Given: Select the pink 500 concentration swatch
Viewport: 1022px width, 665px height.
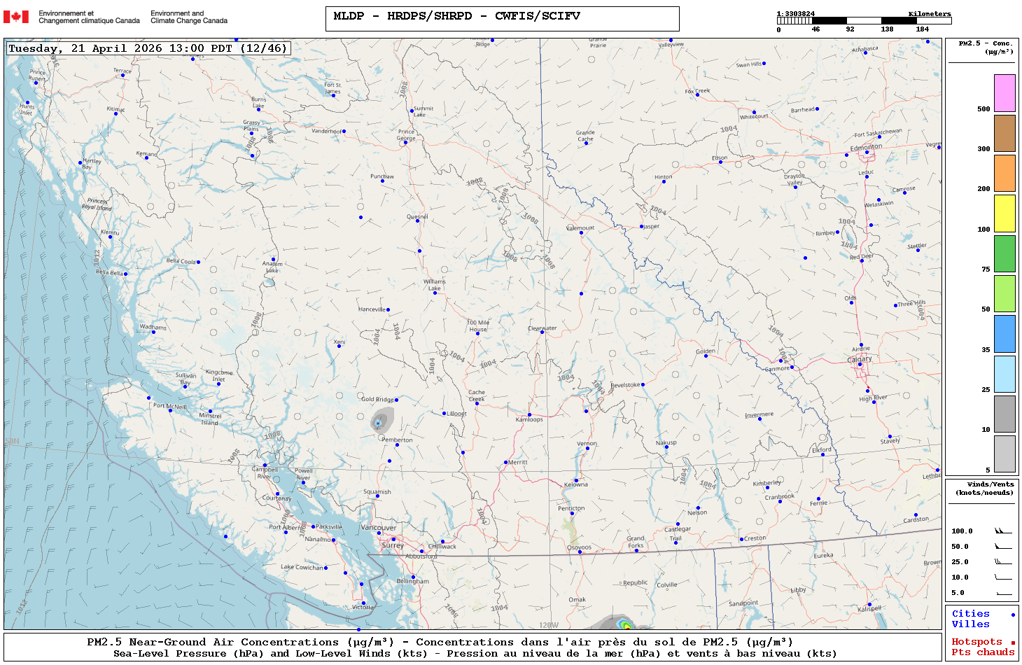Looking at the screenshot, I should [1004, 93].
